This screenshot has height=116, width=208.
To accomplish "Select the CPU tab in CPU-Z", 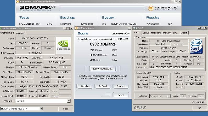I will tap(137, 32).
